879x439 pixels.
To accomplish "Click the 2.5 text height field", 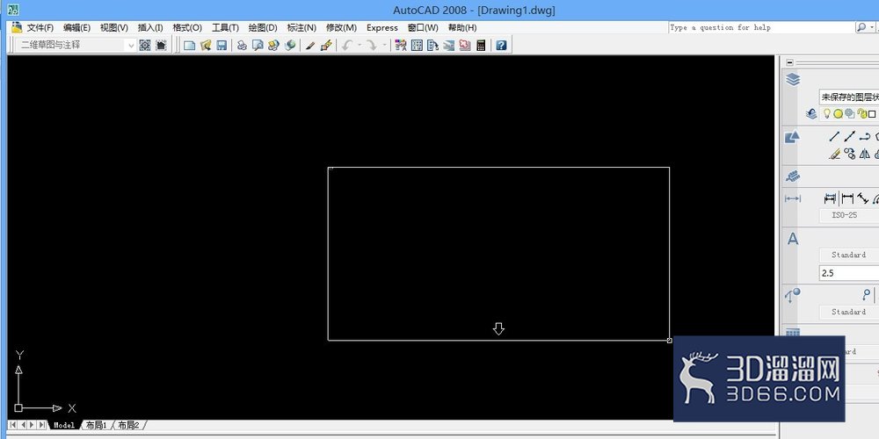I will [x=849, y=273].
